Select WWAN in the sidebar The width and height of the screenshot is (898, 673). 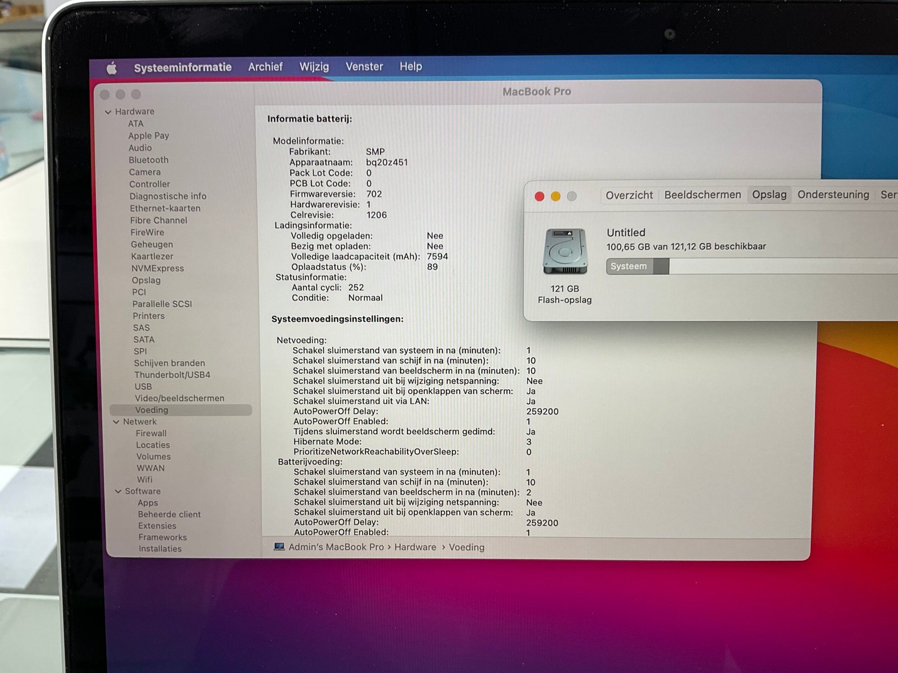click(x=151, y=468)
